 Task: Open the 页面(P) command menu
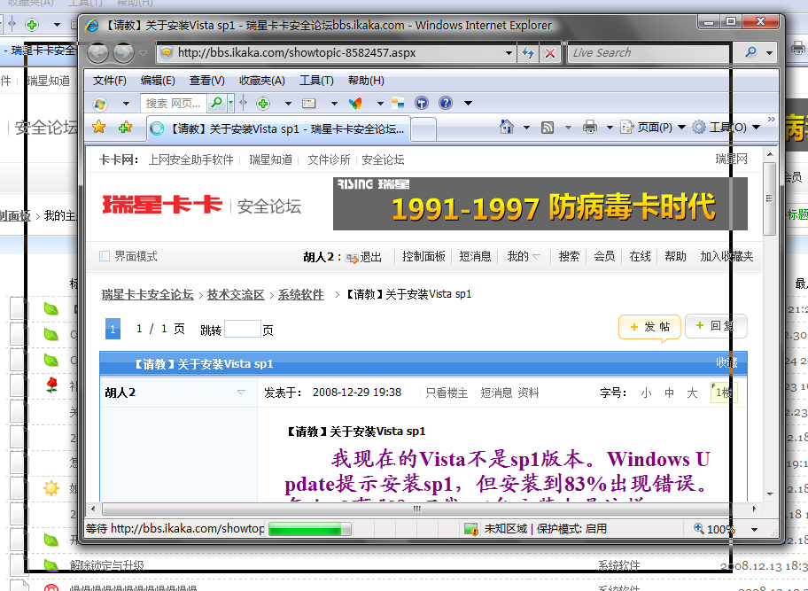point(653,128)
